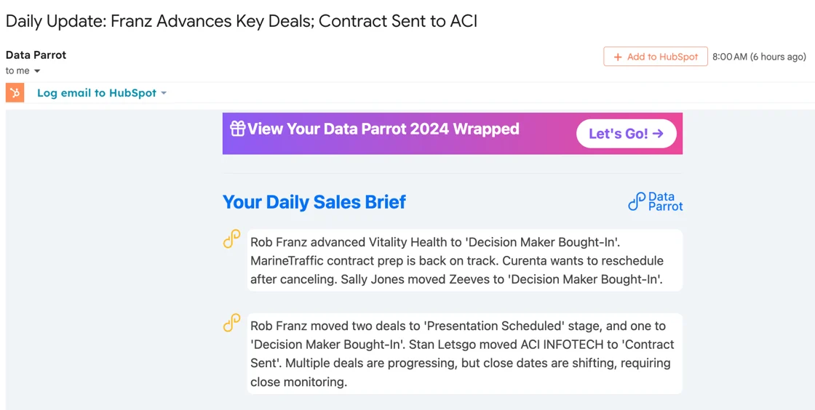Viewport: 815px width, 410px height.
Task: Click the "Log email to HubSpot" label
Action: point(97,93)
